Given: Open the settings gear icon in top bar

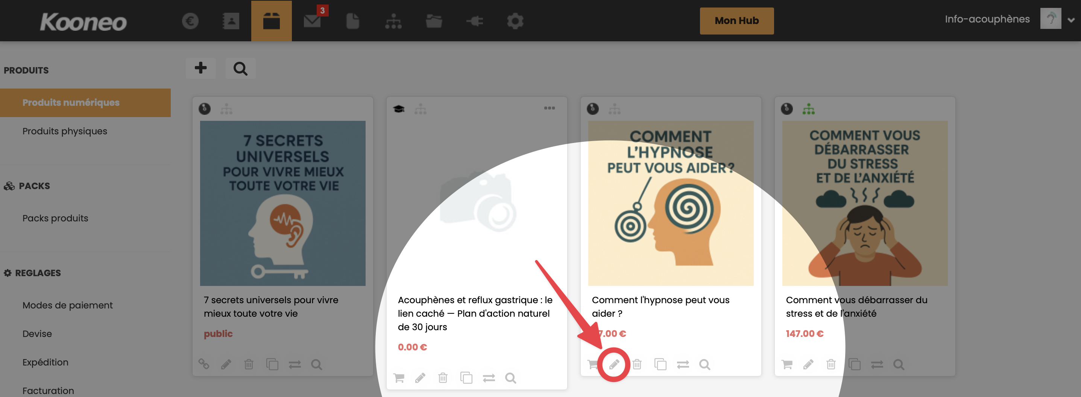Looking at the screenshot, I should point(515,21).
